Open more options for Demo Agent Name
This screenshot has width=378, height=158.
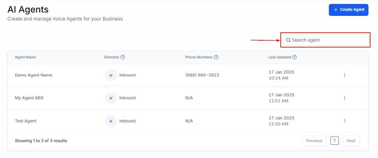344,75
